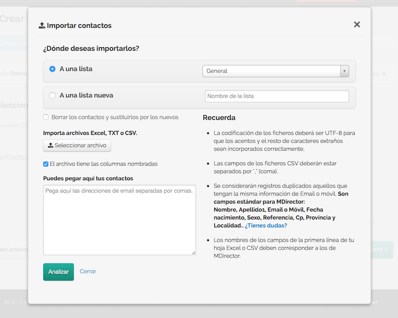398x318 pixels.
Task: Click the 'Recuerda' heading text
Action: coord(219,117)
